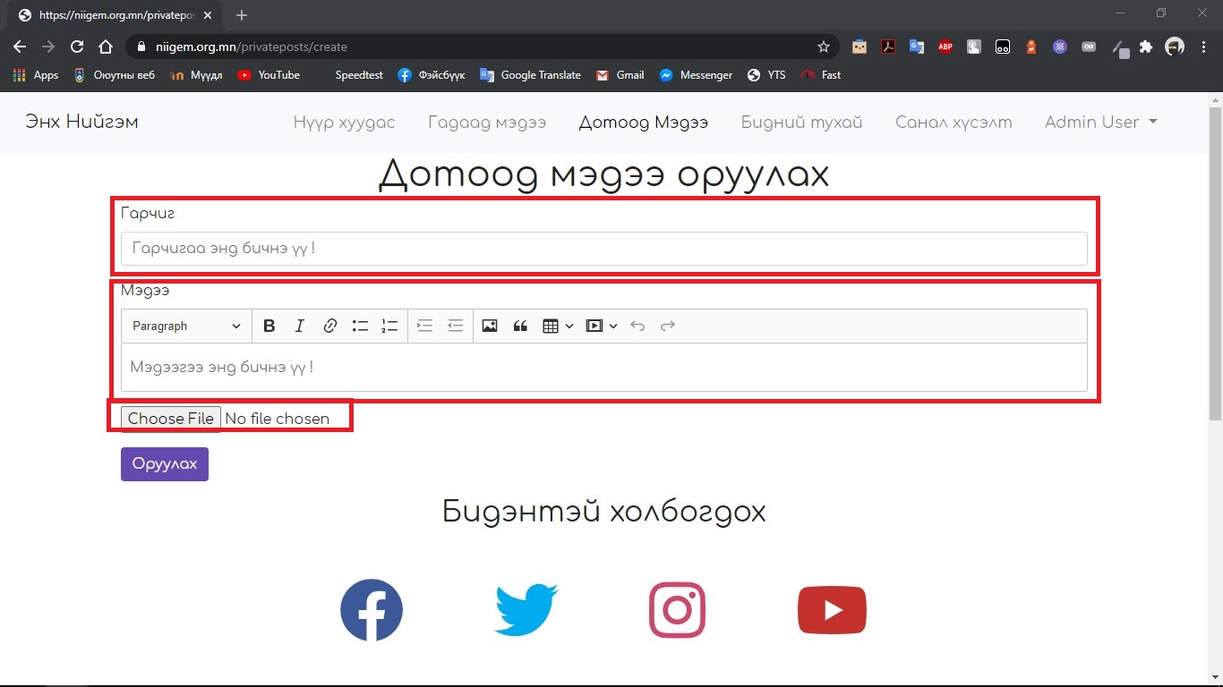Open the Twitter social link icon
Viewport: 1223px width, 687px height.
point(526,610)
